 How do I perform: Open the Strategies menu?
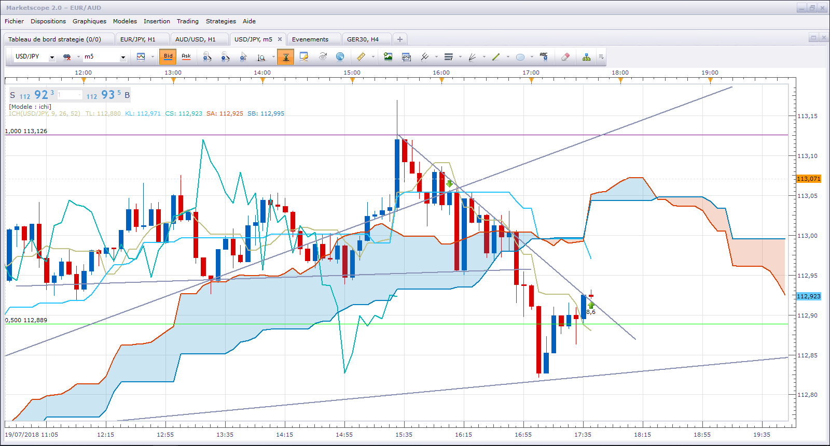coord(220,21)
